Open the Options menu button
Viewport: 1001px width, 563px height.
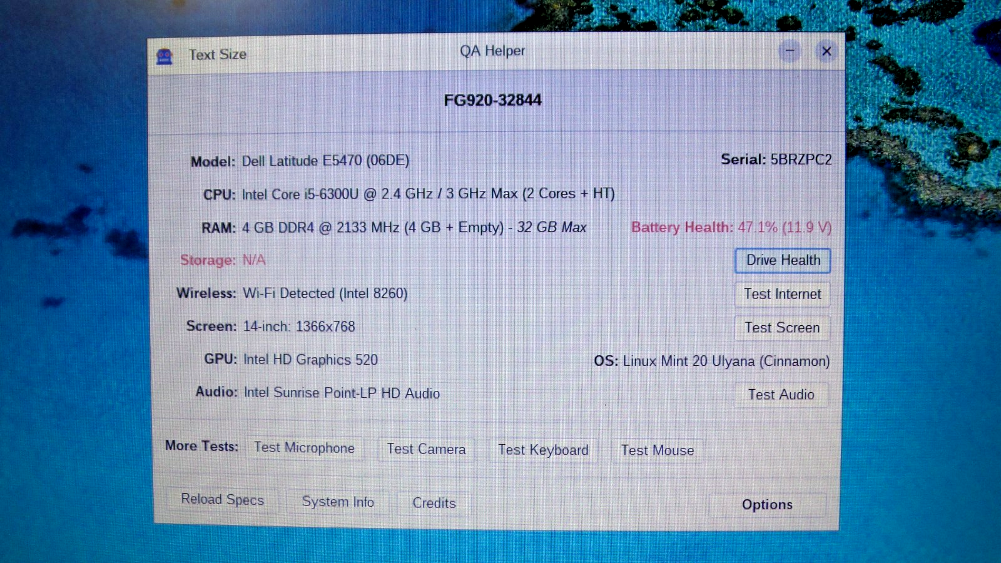click(x=767, y=505)
